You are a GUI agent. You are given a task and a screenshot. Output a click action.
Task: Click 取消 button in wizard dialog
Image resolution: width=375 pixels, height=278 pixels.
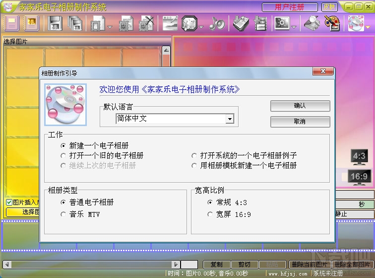click(300, 122)
